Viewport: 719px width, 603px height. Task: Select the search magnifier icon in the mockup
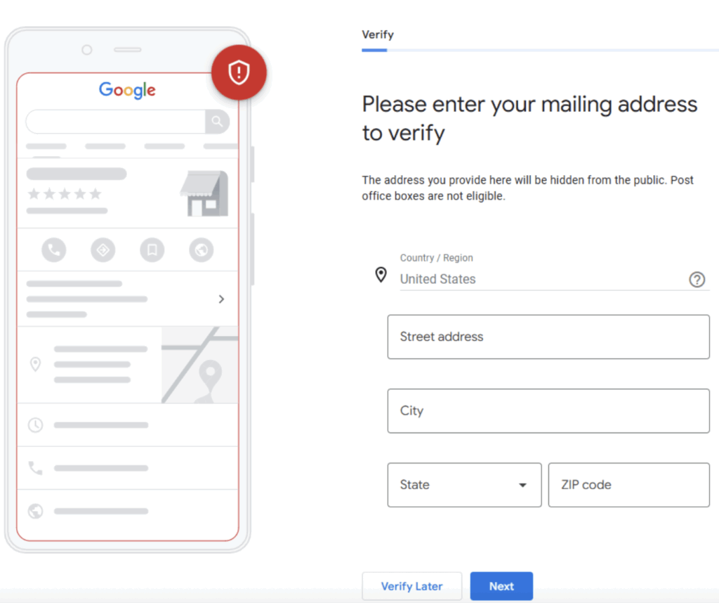pyautogui.click(x=218, y=122)
